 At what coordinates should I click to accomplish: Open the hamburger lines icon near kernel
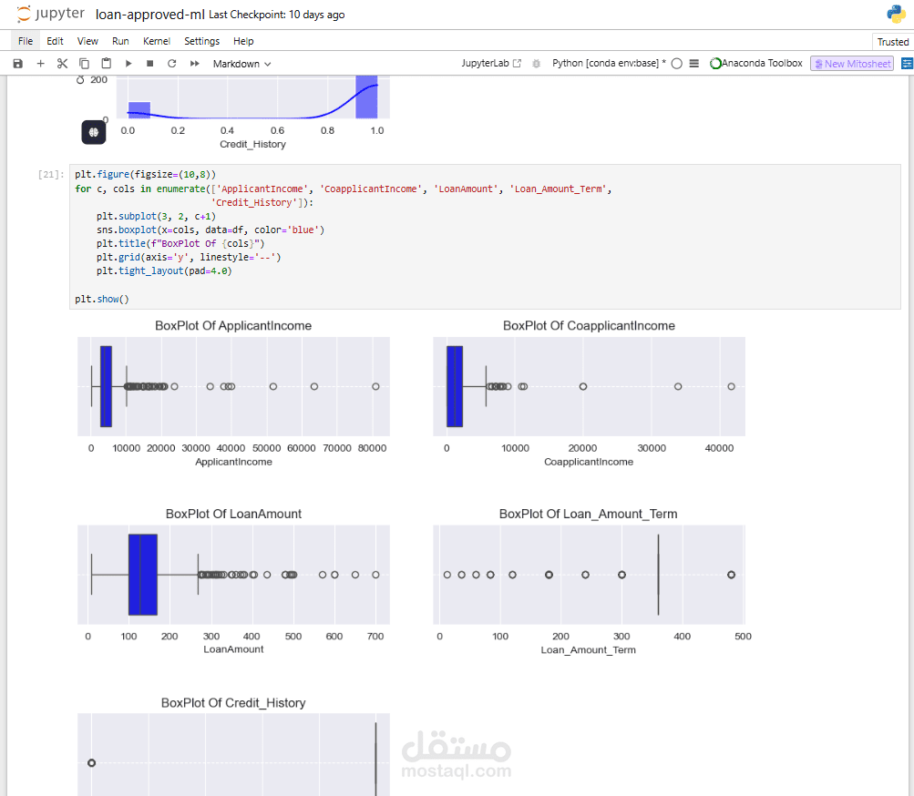coord(693,64)
